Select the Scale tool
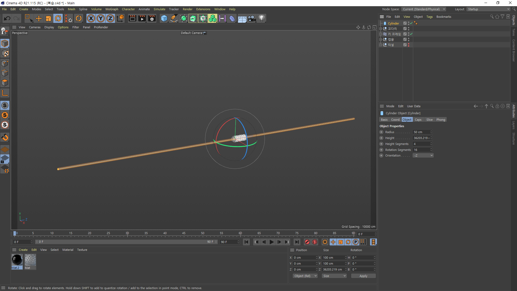The image size is (517, 291). (x=48, y=18)
